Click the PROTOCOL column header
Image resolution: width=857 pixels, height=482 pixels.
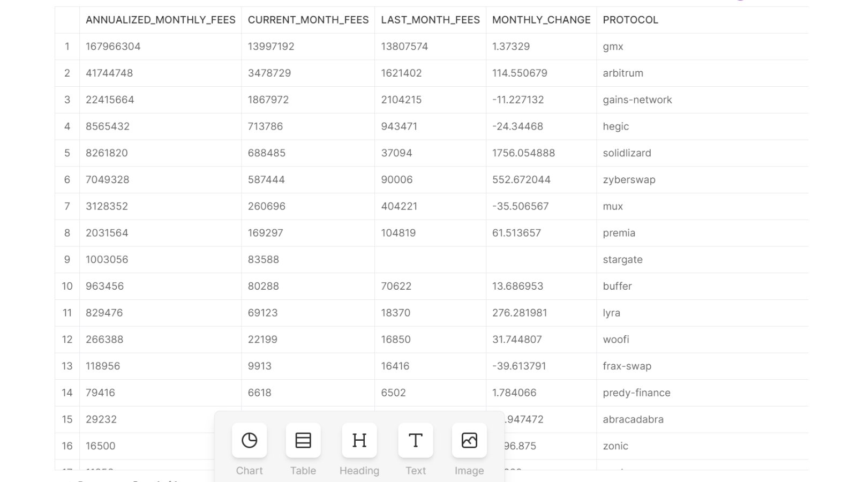(x=630, y=20)
